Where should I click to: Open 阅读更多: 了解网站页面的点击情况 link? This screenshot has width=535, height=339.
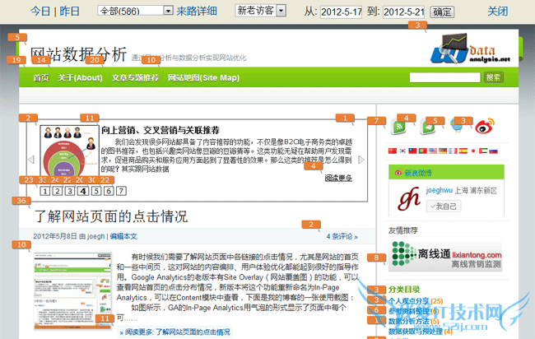[x=174, y=332]
